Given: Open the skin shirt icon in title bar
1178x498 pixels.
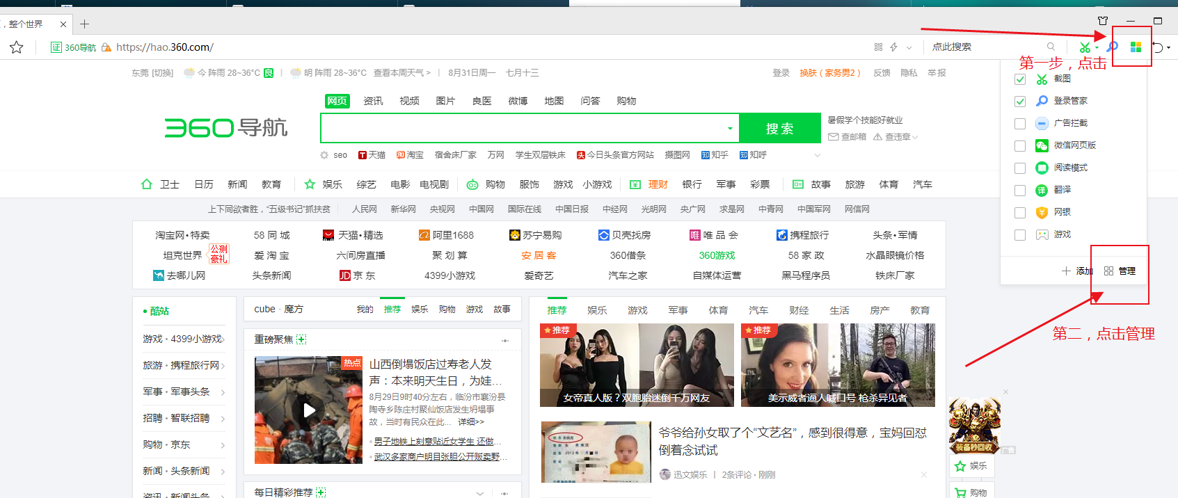Looking at the screenshot, I should pyautogui.click(x=1103, y=21).
